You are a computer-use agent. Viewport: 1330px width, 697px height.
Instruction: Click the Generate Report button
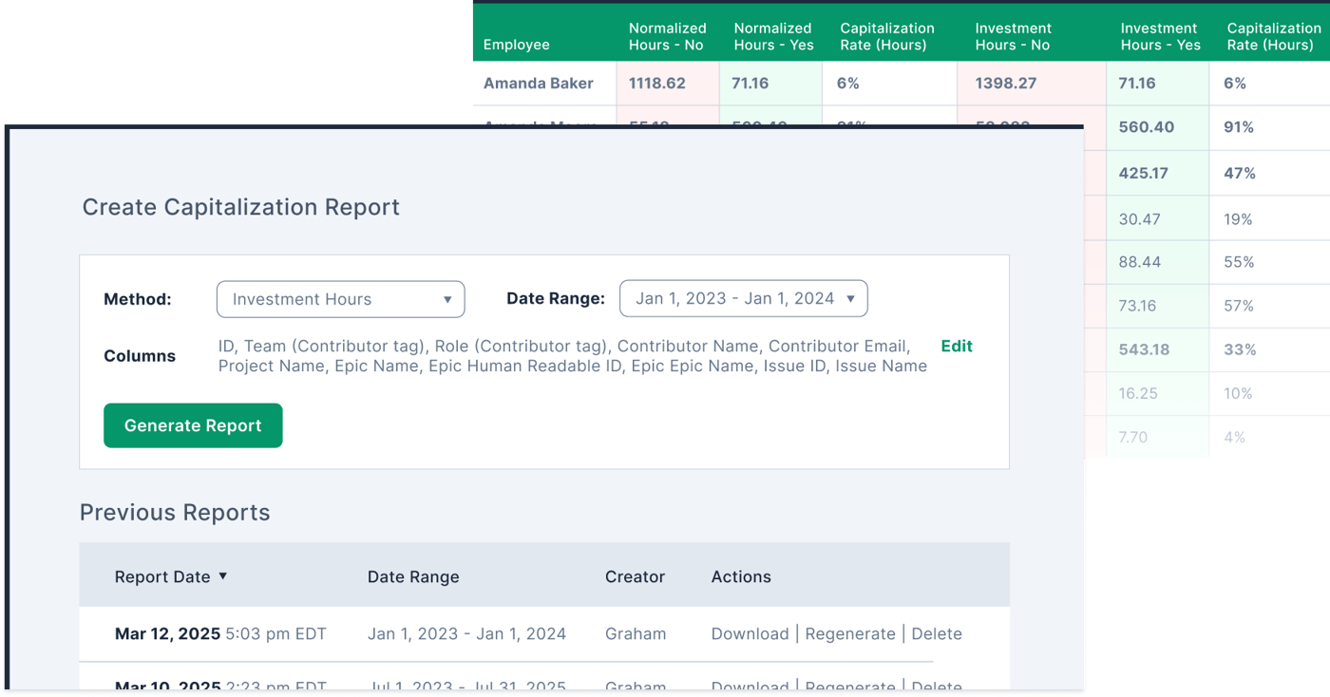(x=193, y=425)
